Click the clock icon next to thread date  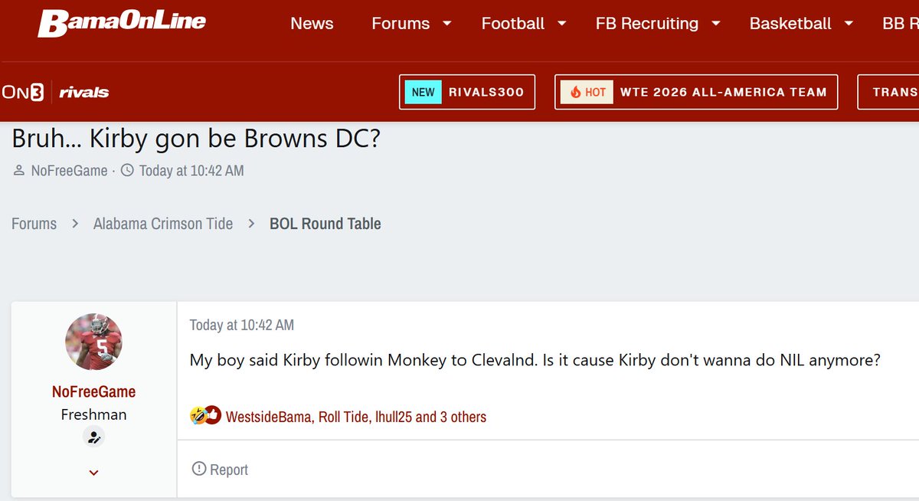tap(127, 170)
